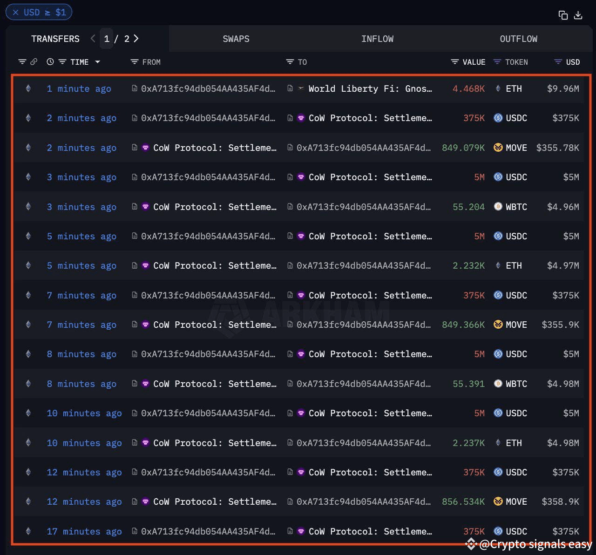Click the 1 minute ago timestamp link
This screenshot has height=555, width=596.
click(x=79, y=88)
